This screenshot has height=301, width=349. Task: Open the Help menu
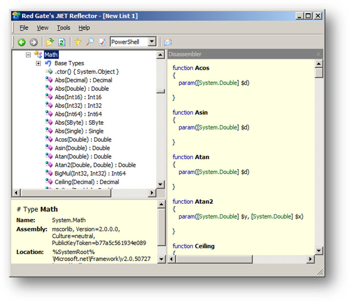coord(84,28)
